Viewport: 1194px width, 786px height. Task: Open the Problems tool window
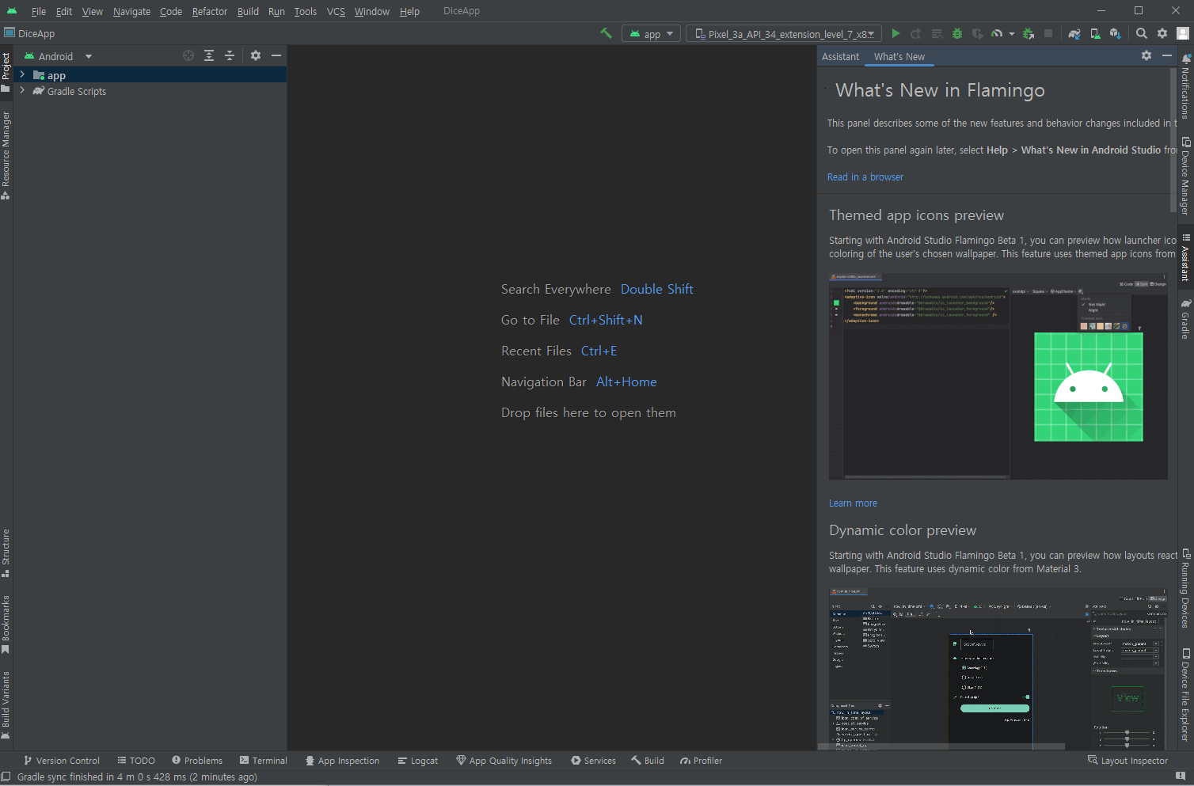coord(197,761)
